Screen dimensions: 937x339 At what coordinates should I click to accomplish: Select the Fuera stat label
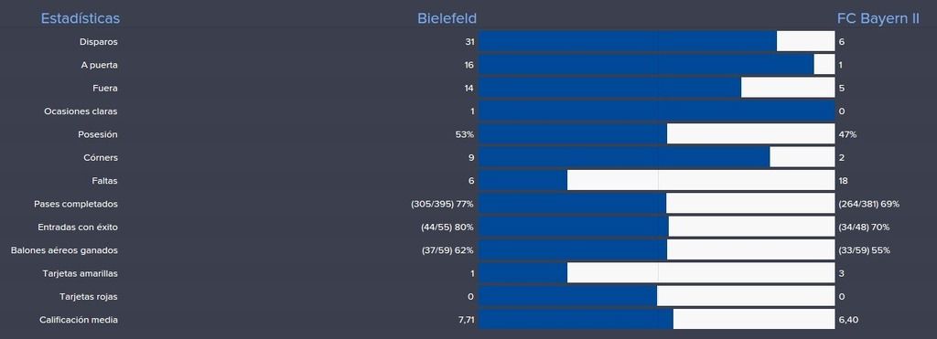104,89
